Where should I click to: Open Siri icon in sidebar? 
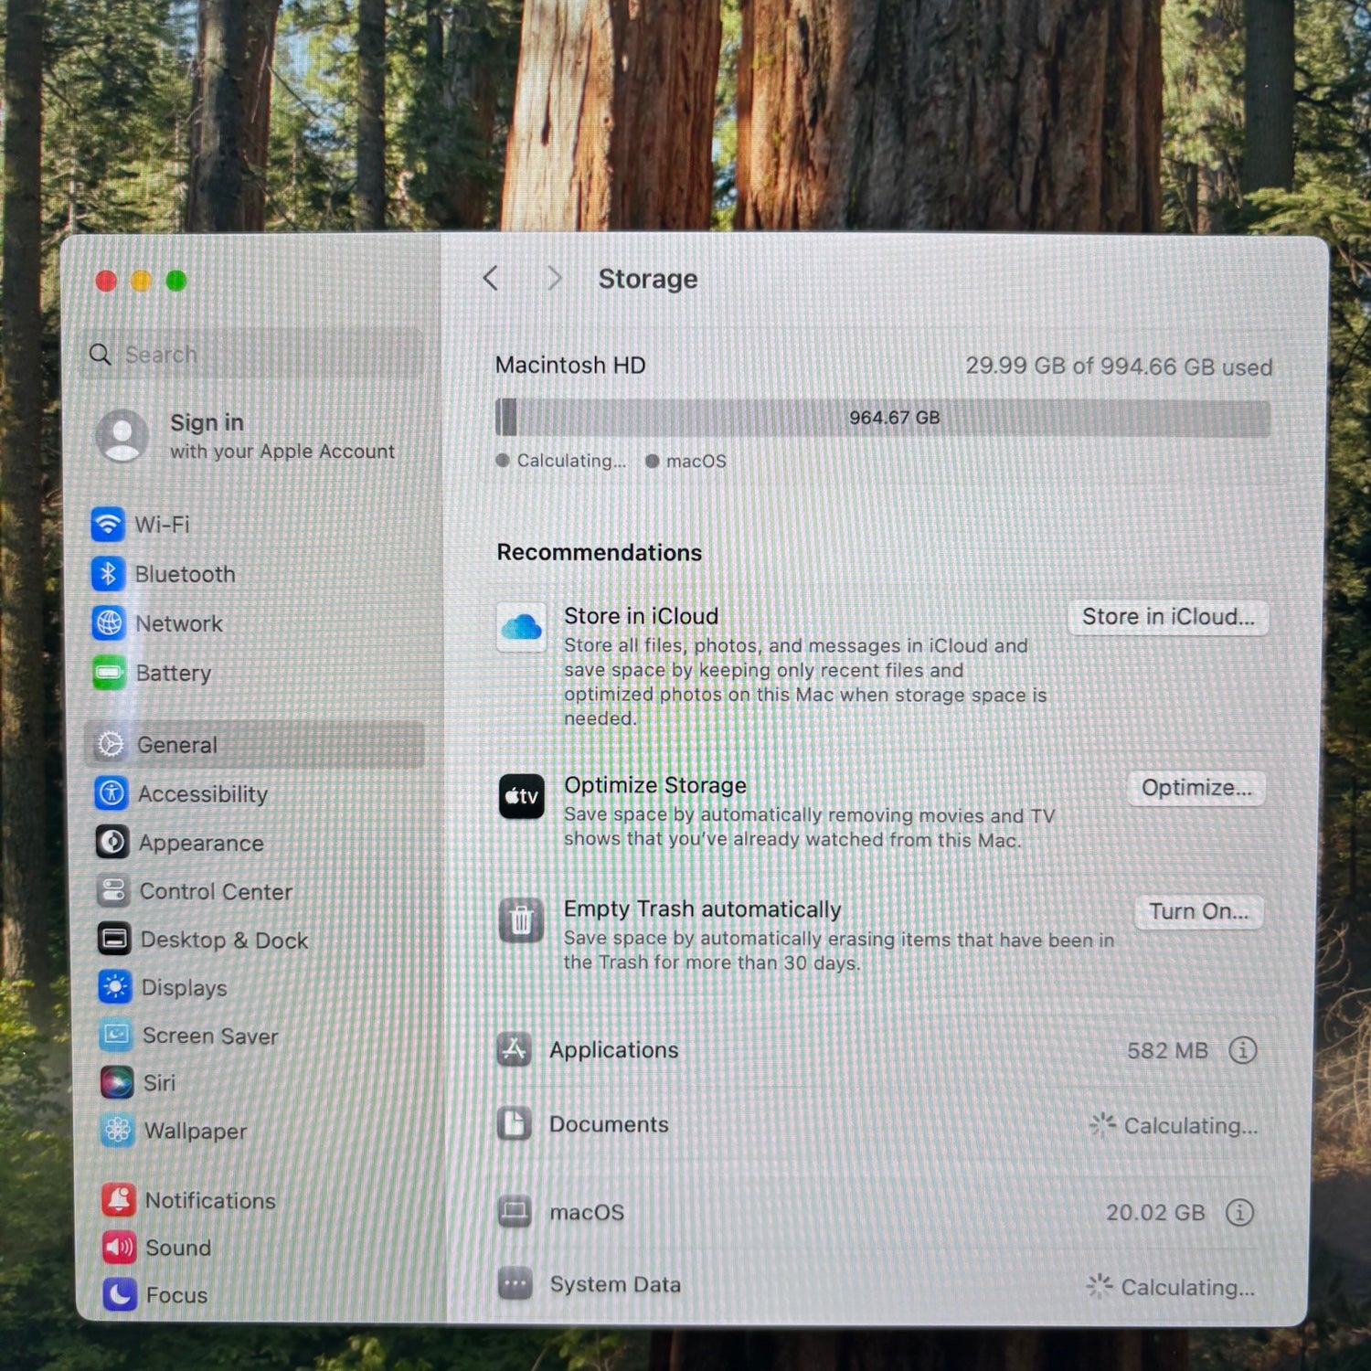click(x=117, y=1082)
